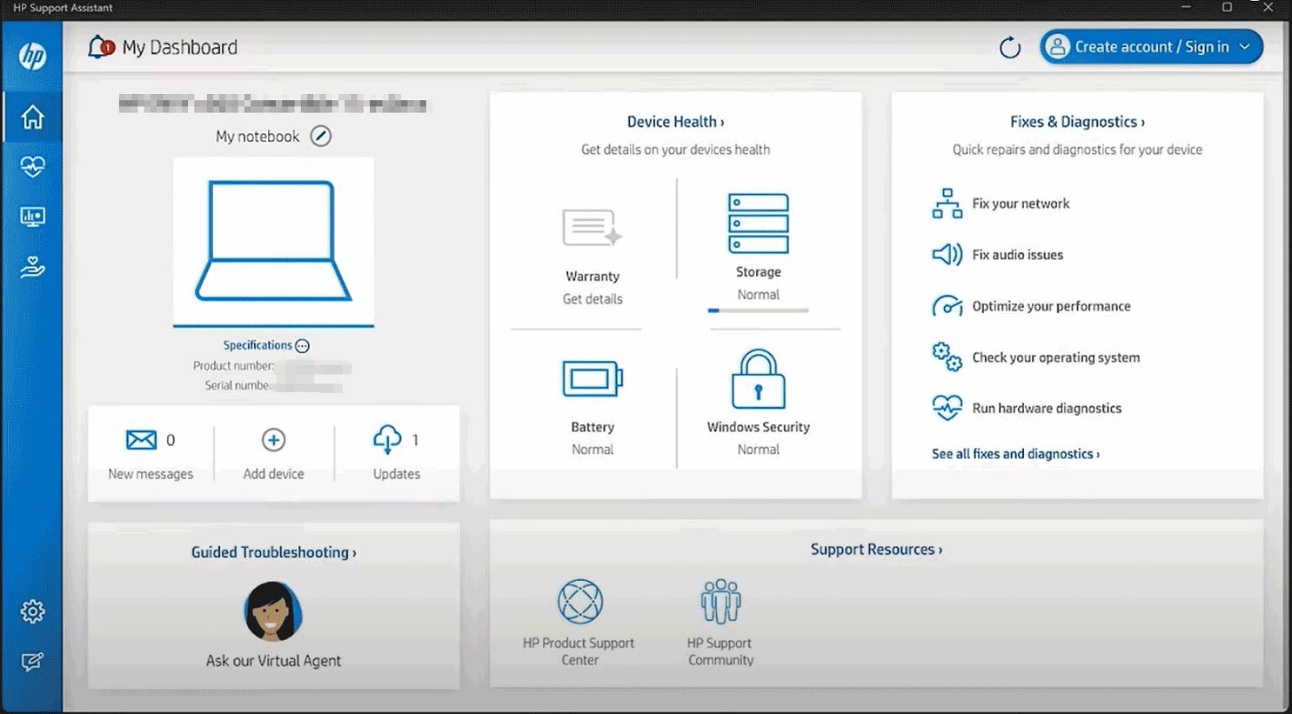Open Device Health details

click(x=676, y=121)
